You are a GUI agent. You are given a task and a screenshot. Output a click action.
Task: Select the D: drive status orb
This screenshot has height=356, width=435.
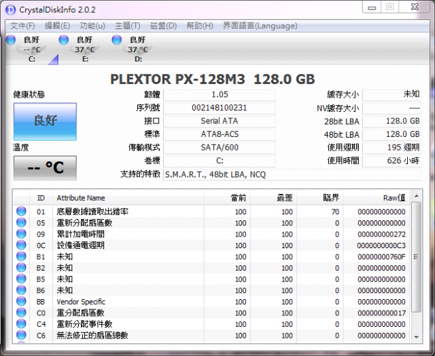[x=117, y=40]
